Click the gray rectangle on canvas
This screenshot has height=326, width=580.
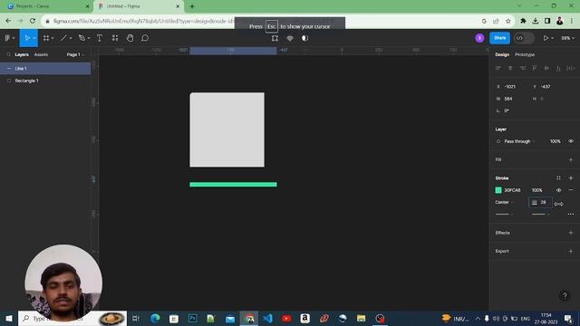[x=227, y=129]
